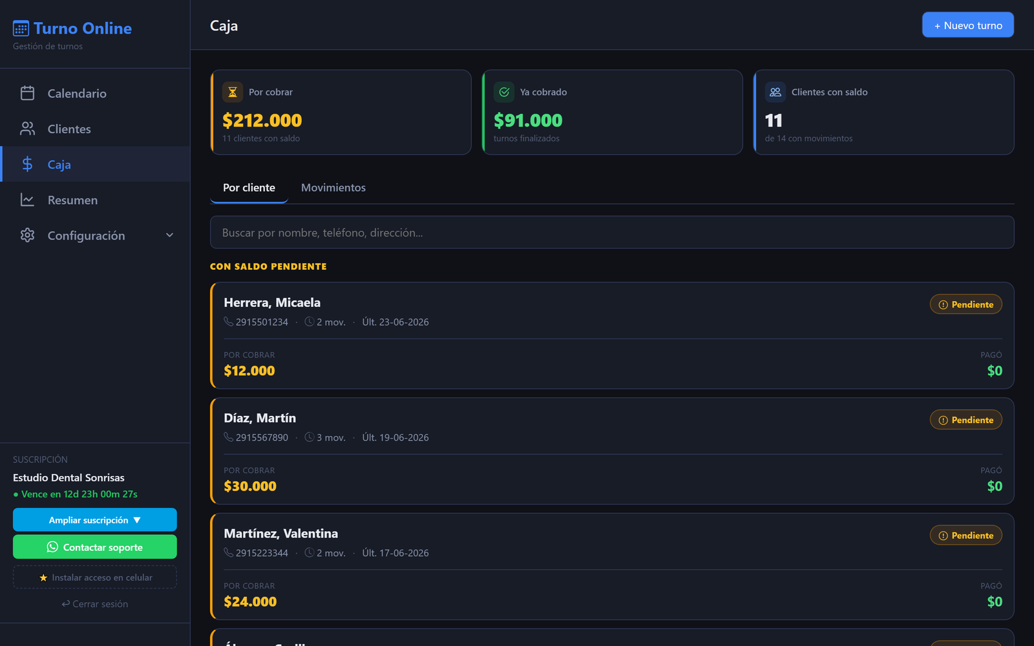The image size is (1034, 646).
Task: Click the $12.000 por cobrar amount
Action: pyautogui.click(x=249, y=371)
